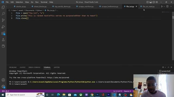The height and width of the screenshot is (97, 174).
Task: Close the terminal panel
Action: [172, 67]
